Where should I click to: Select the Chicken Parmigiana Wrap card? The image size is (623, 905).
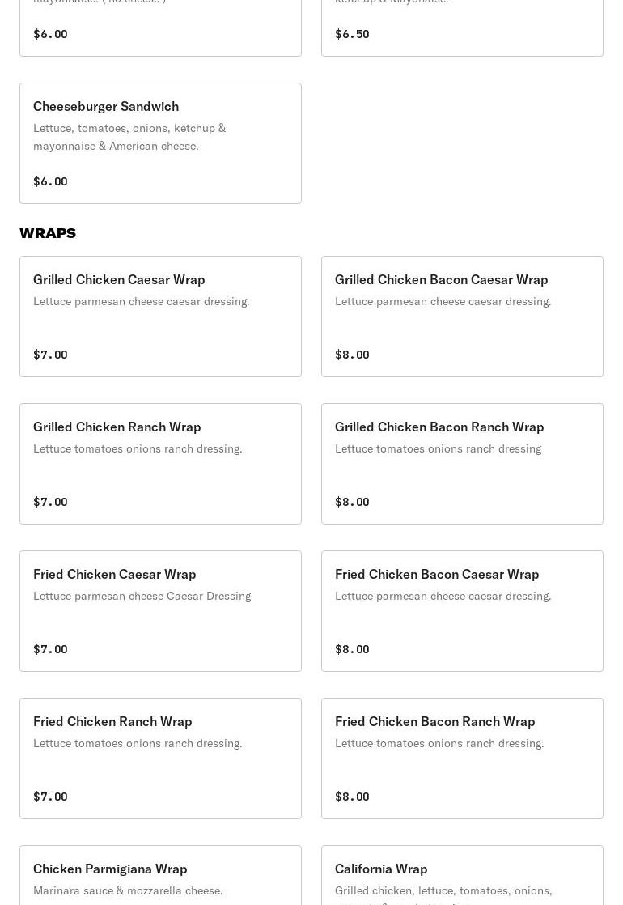[160, 875]
